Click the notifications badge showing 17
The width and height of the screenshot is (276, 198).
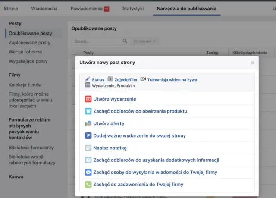pos(107,9)
